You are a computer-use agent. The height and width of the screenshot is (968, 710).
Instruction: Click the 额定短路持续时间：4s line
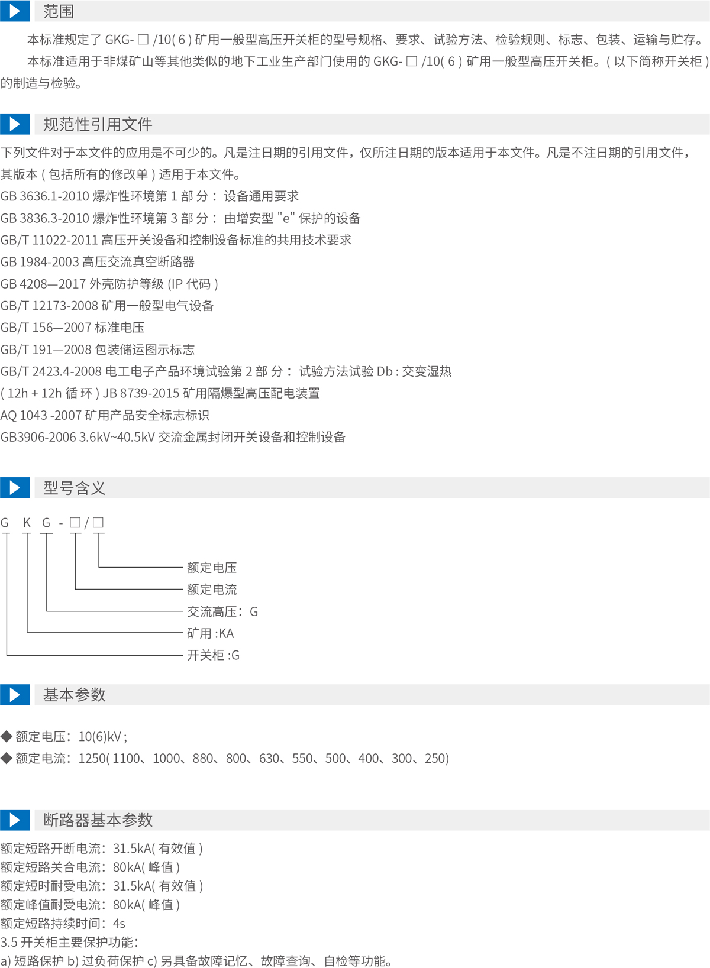pos(63,923)
